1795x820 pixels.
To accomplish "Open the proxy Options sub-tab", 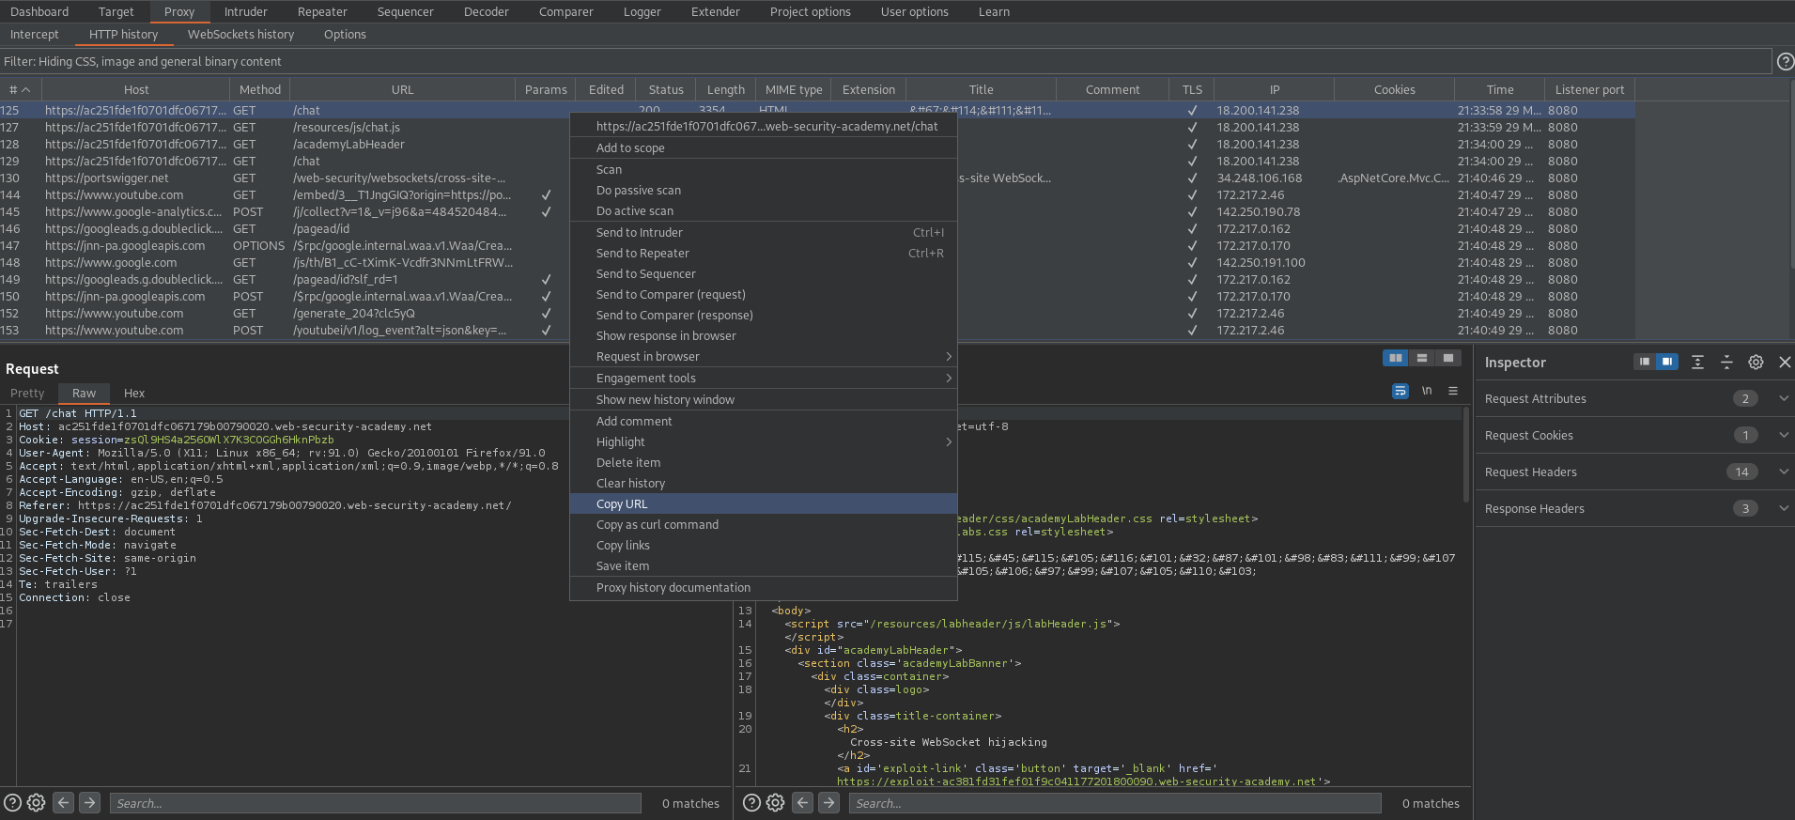I will (345, 35).
